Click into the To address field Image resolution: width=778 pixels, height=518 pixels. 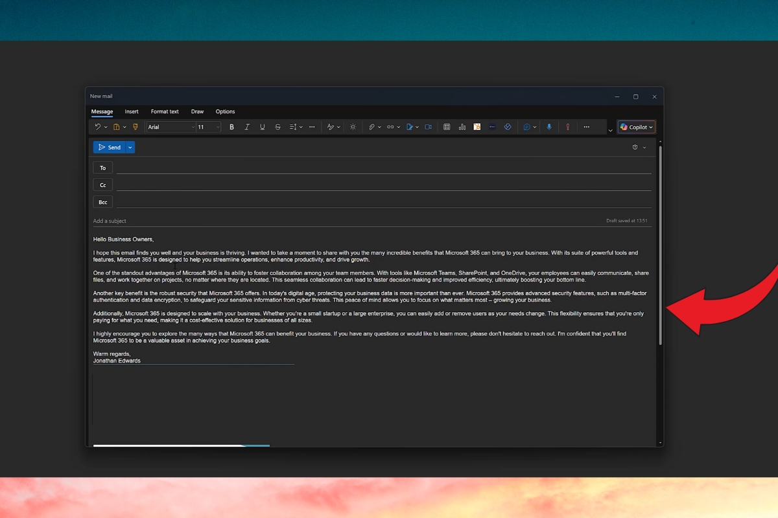[384, 168]
